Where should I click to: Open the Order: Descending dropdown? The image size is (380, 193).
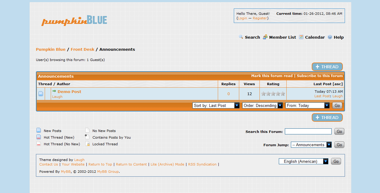pos(262,105)
